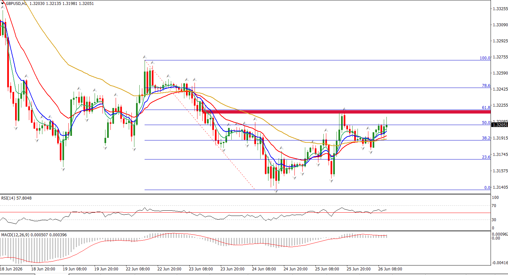Click price axis value 1.32755
The height and width of the screenshot is (275, 508).
(x=500, y=57)
